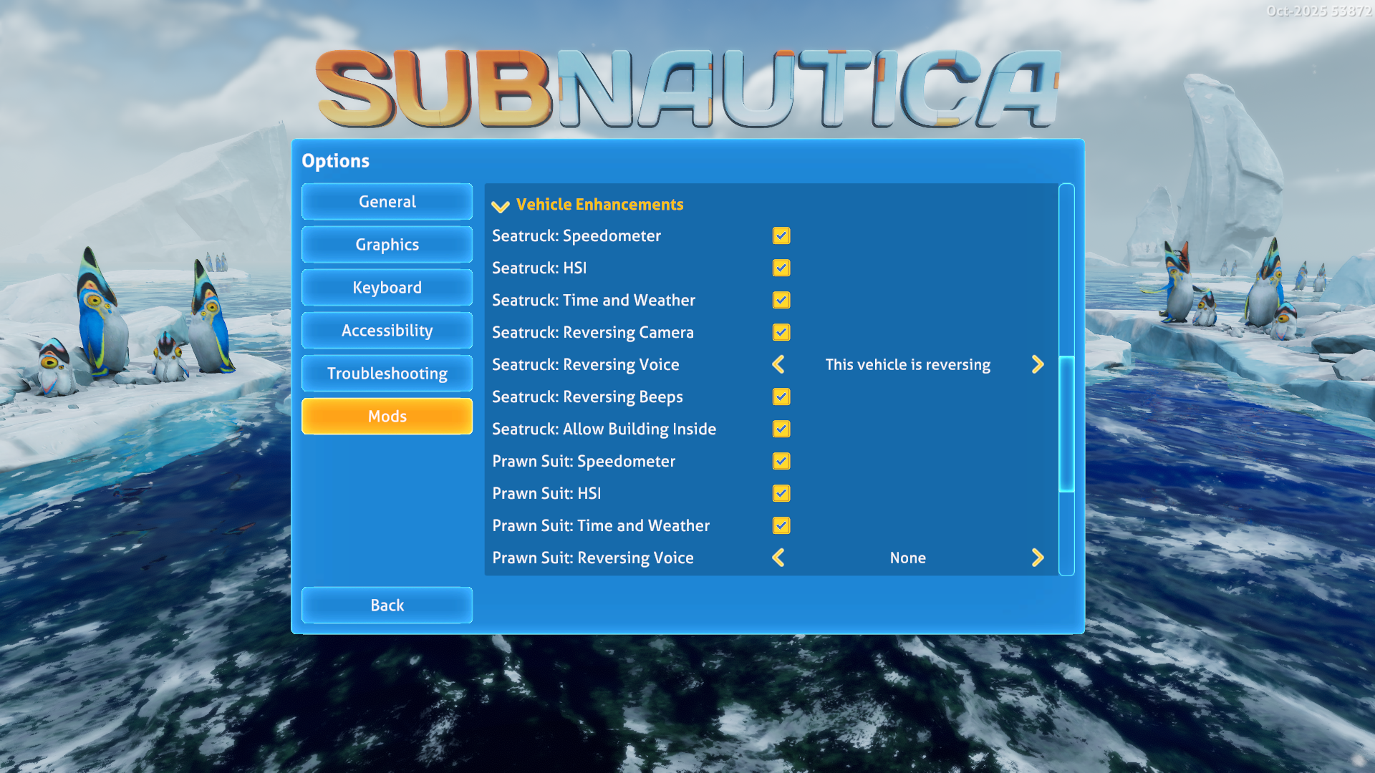Select next Seatruck Reversing Voice option

click(1038, 364)
